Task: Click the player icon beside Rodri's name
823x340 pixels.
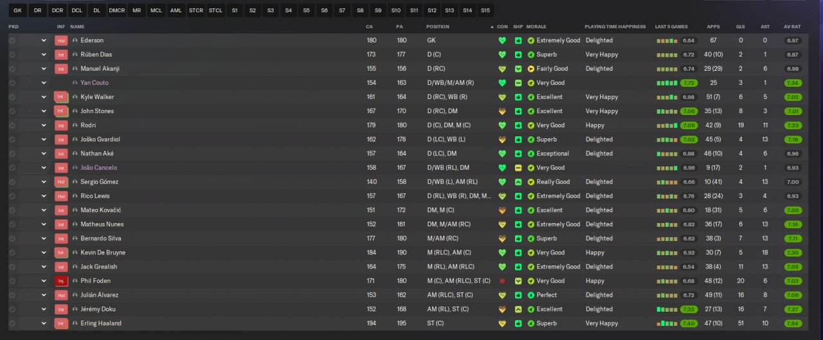Action: click(x=75, y=125)
